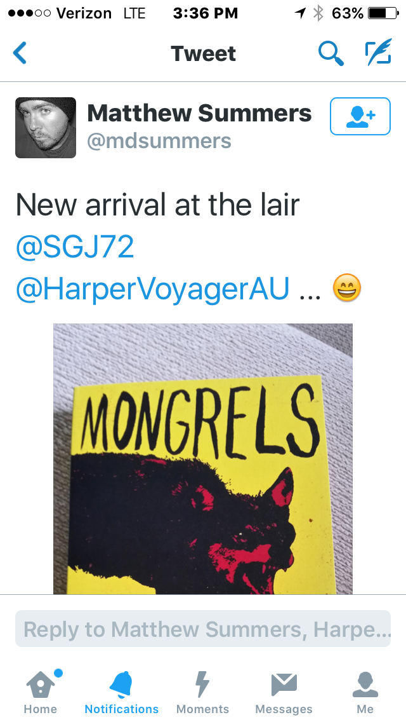This screenshot has width=406, height=722.
Task: Open the Messages tab
Action: [x=284, y=691]
